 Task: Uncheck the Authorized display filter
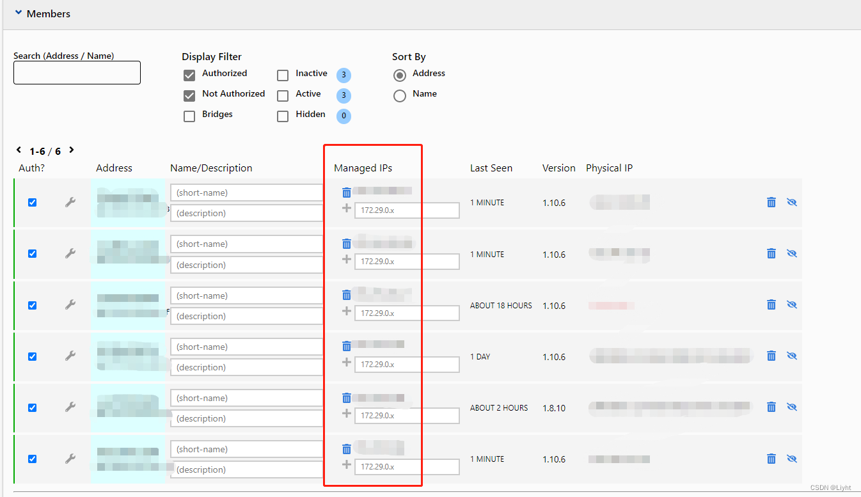coord(189,75)
